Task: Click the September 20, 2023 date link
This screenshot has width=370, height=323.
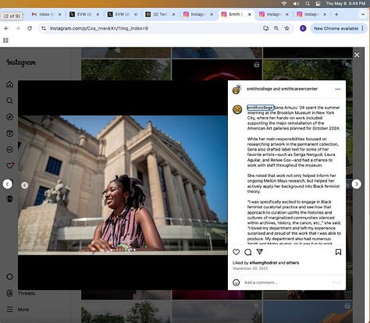Action: pos(250,268)
